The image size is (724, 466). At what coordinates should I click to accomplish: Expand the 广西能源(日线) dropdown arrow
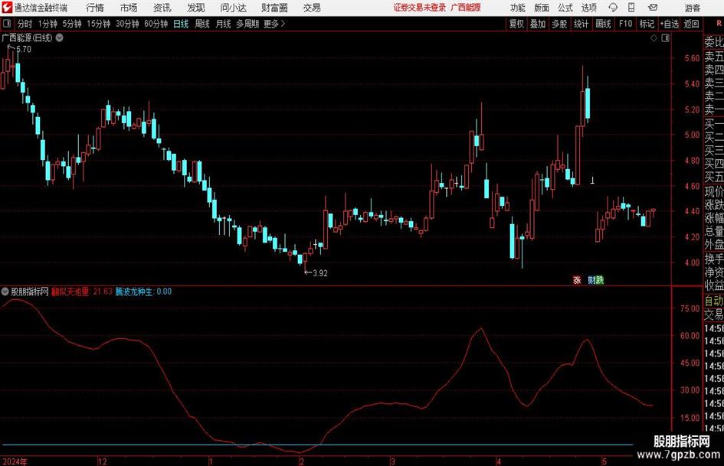pos(59,37)
